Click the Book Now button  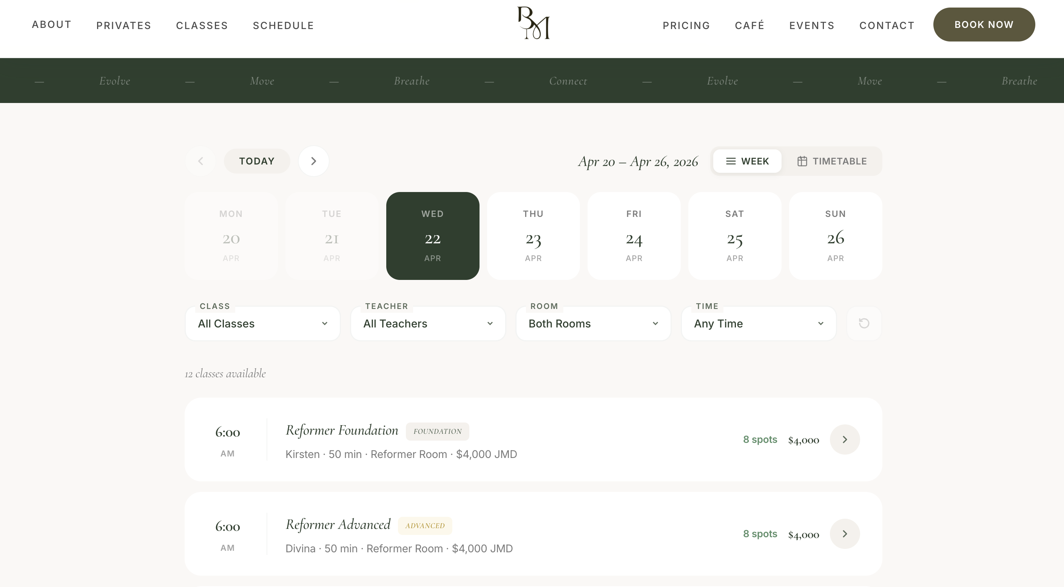click(984, 25)
